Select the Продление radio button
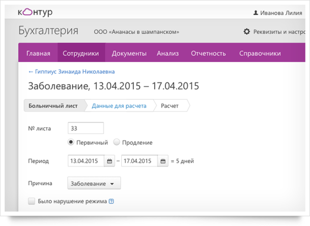This screenshot has width=310, height=226. (117, 142)
